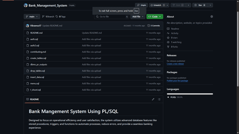Click the file icon next to contributing.md
Viewport: 239px width, 134px height.
[28, 52]
